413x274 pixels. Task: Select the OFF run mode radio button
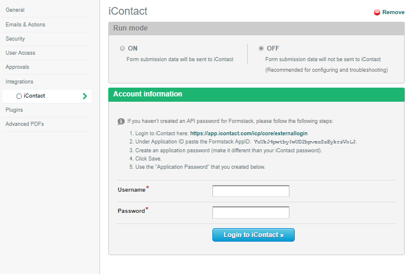pyautogui.click(x=261, y=48)
